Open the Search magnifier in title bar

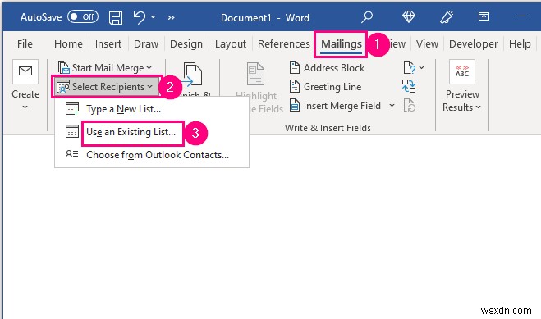coord(367,16)
